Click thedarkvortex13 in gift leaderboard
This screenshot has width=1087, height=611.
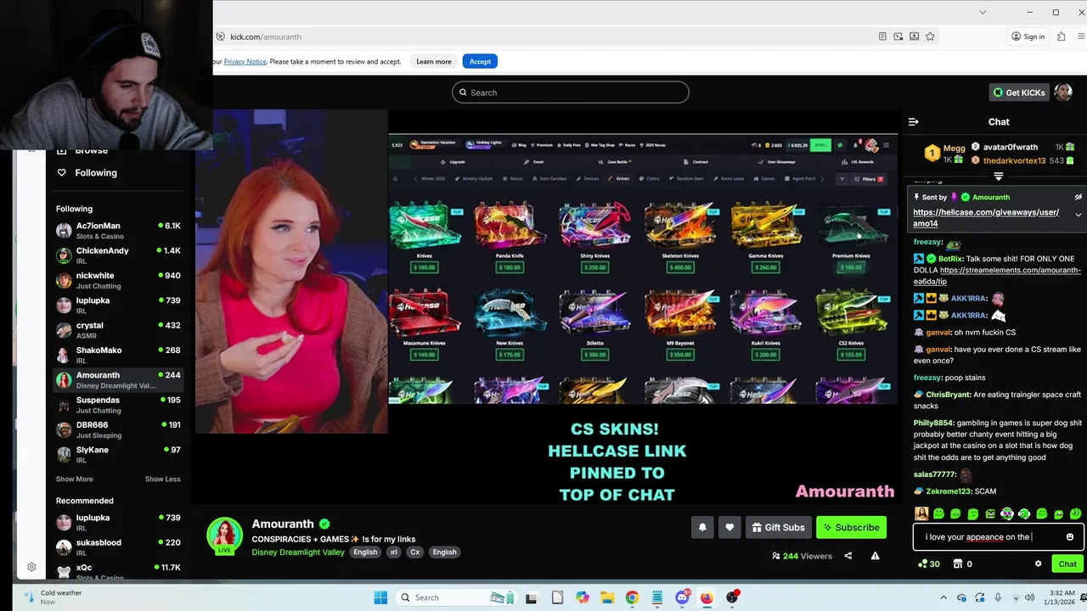pyautogui.click(x=1014, y=160)
